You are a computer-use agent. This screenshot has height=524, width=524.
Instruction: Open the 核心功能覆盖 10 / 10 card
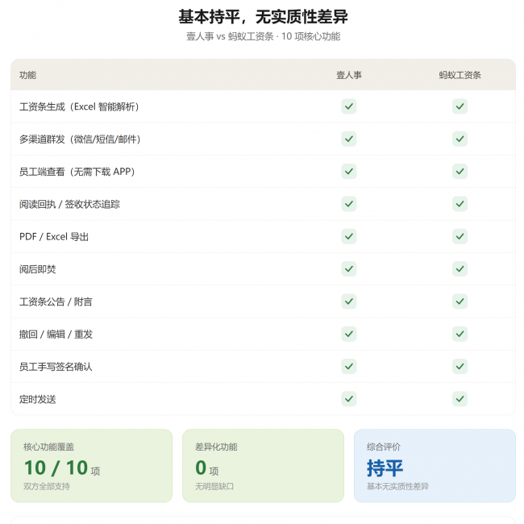coord(92,465)
